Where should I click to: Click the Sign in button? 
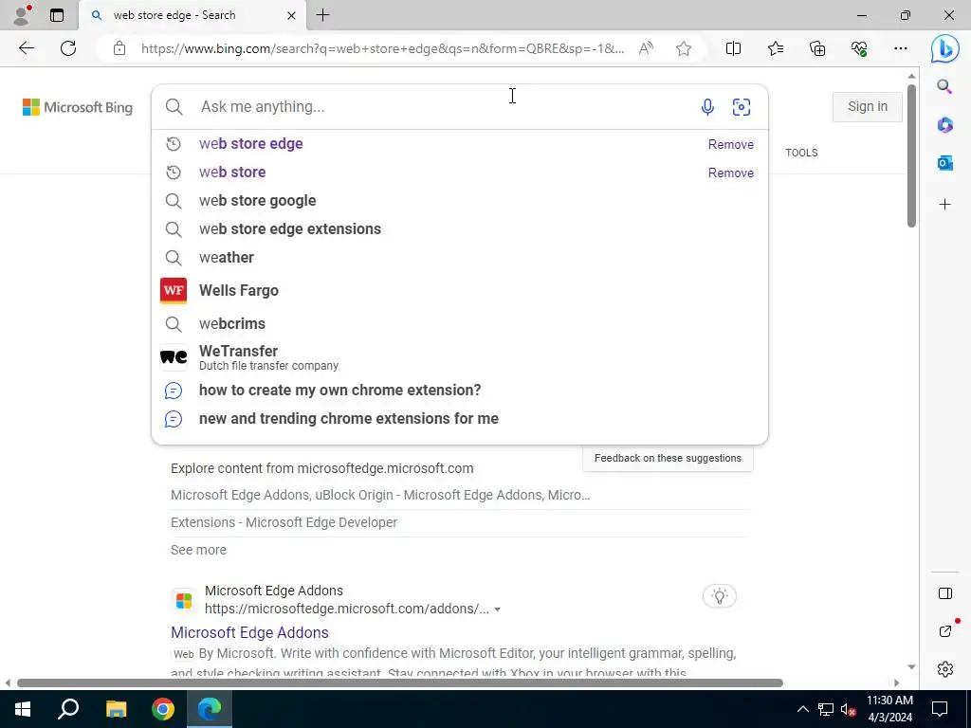867,106
